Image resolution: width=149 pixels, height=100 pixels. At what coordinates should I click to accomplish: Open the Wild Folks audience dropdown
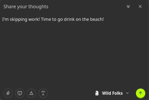pos(112,93)
